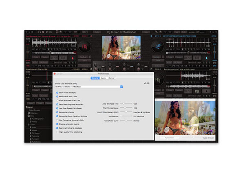Image resolution: width=243 pixels, height=182 pixels.
Task: Click the red FDJ jog wheel
Action: coord(85,46)
